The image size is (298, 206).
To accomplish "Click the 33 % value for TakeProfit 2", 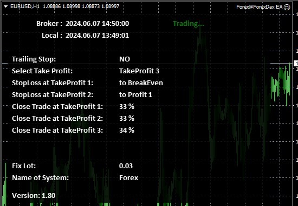I will (127, 119).
